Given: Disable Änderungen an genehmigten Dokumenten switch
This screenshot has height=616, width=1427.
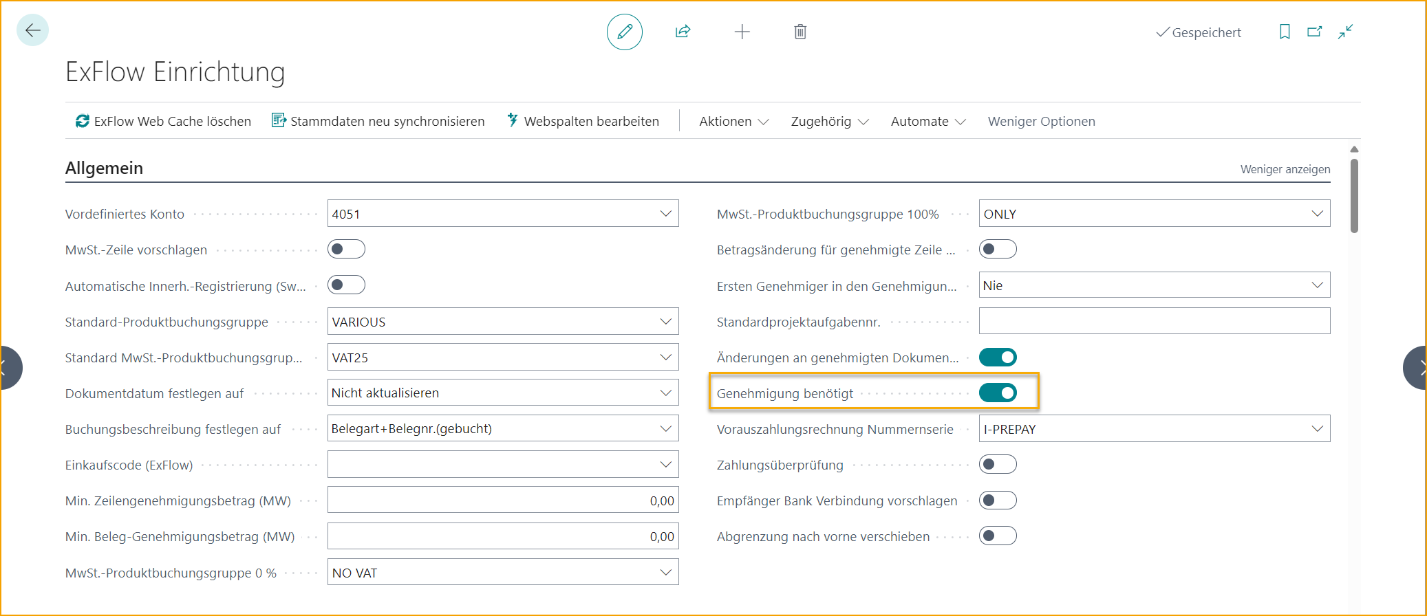Looking at the screenshot, I should (998, 357).
